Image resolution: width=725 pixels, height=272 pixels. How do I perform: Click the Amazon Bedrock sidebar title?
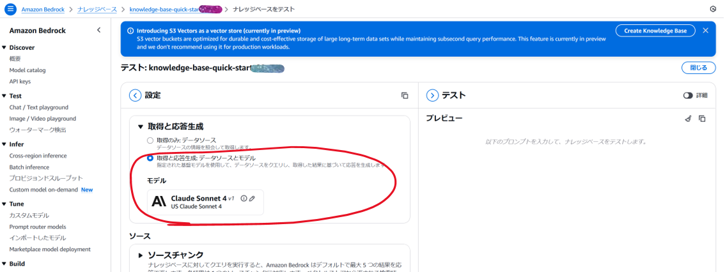click(38, 31)
